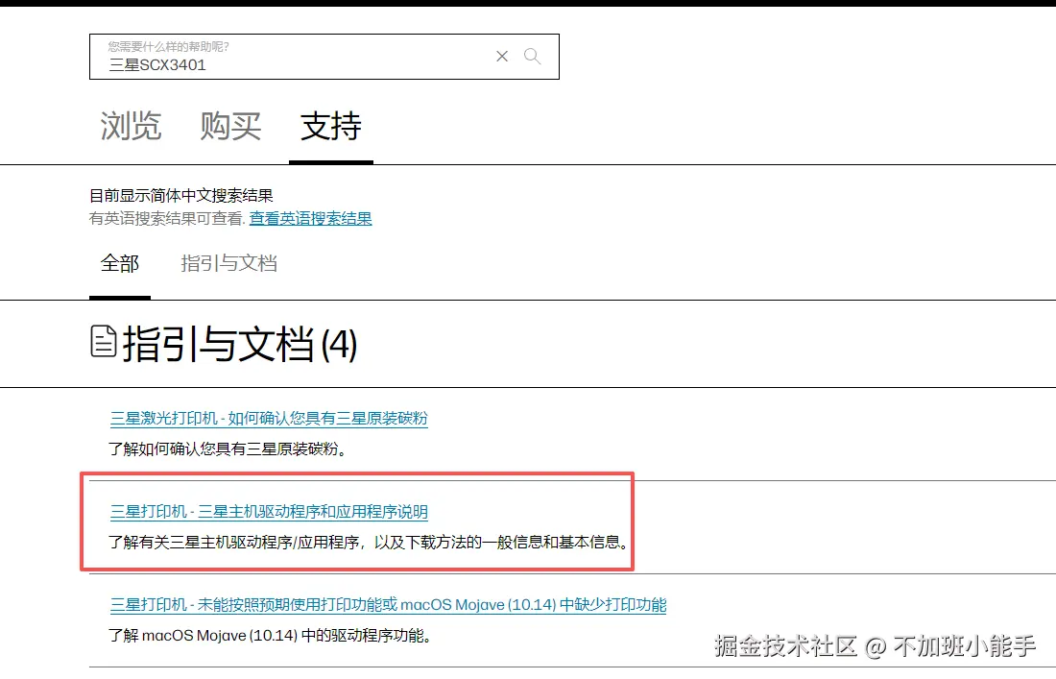Select the 全部 results filter tab
The image size is (1056, 679).
(x=120, y=263)
